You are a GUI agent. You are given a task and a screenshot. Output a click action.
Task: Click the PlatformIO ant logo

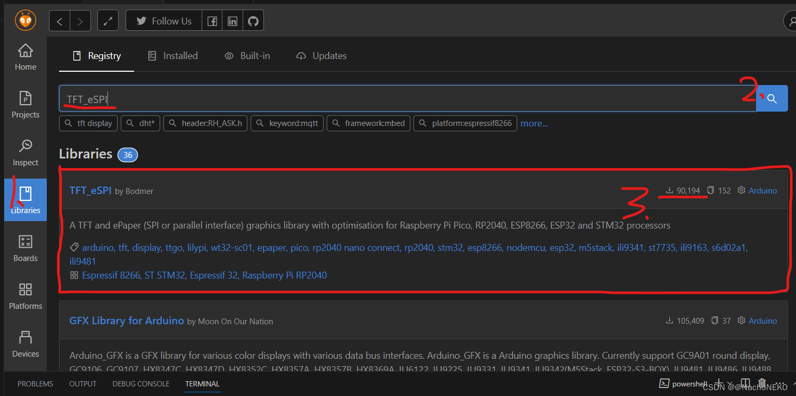(25, 21)
